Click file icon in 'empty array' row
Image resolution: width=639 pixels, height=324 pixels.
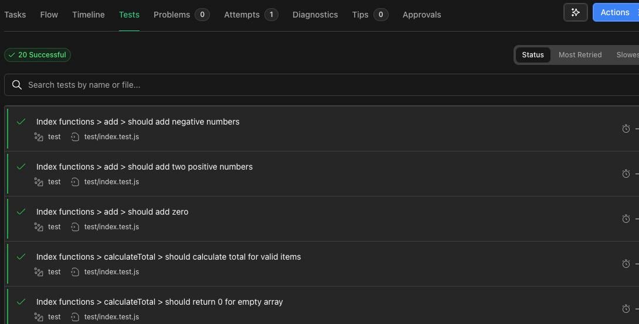[x=75, y=318]
